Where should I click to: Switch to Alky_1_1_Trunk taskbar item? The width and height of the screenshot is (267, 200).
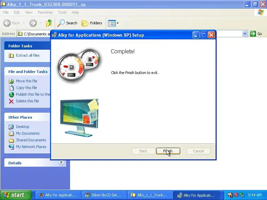(150, 195)
